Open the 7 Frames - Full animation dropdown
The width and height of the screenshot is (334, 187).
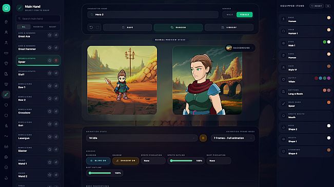click(233, 138)
